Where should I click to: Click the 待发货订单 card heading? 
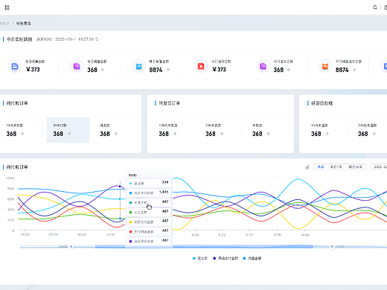click(x=170, y=103)
